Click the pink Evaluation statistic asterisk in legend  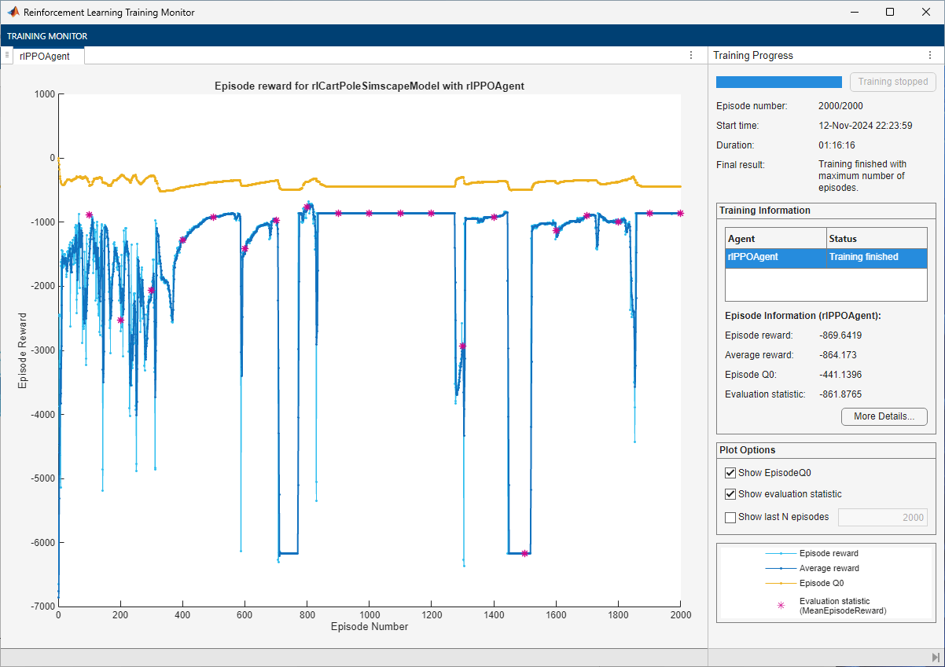(780, 606)
